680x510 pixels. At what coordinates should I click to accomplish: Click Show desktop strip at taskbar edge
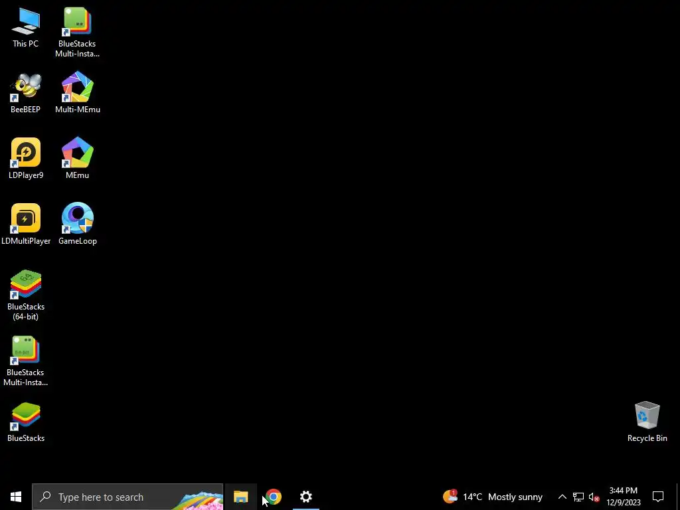click(678, 497)
